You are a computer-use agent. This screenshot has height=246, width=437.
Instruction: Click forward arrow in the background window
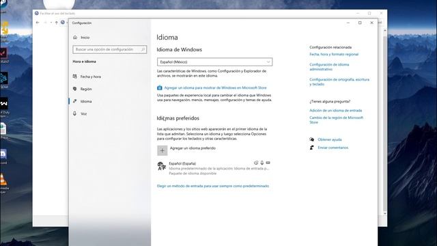coord(45,23)
